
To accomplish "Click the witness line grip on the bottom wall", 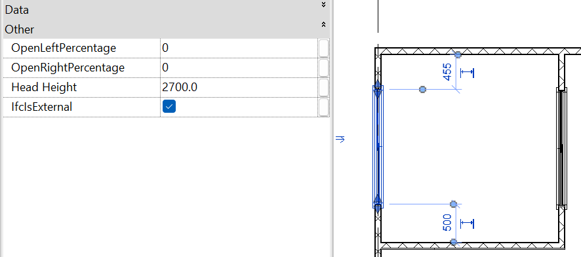I will pyautogui.click(x=454, y=242).
